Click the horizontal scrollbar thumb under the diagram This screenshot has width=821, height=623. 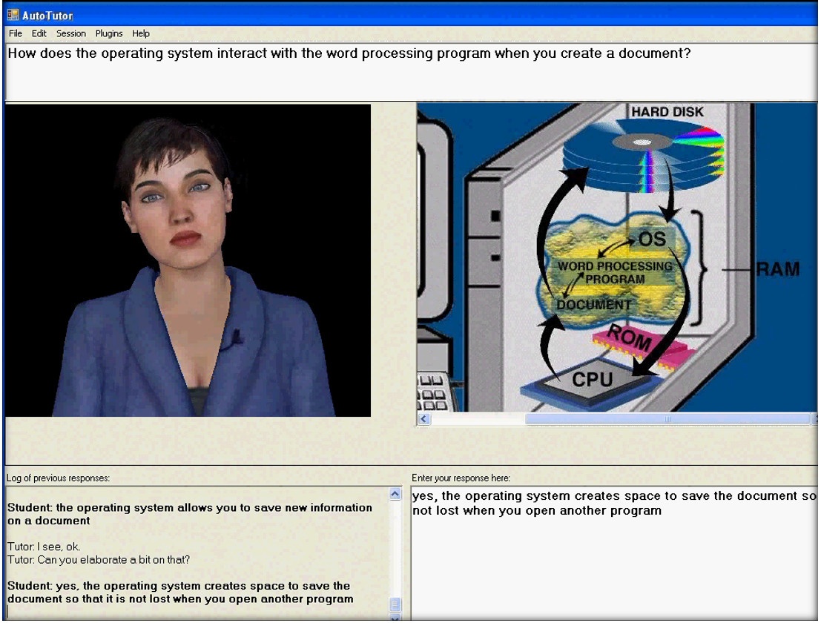667,419
